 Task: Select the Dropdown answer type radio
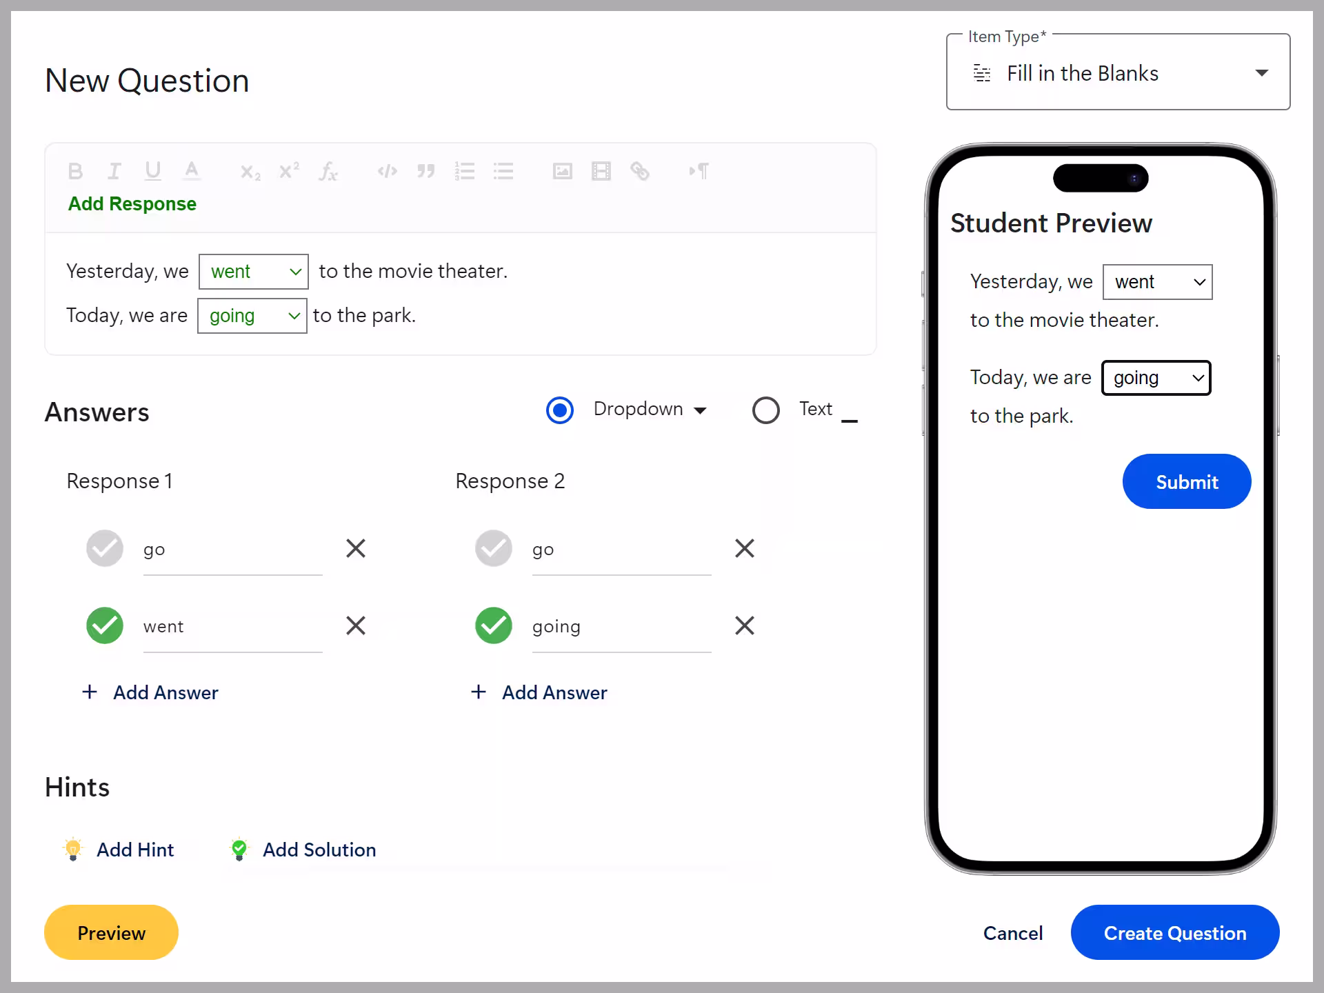click(560, 410)
